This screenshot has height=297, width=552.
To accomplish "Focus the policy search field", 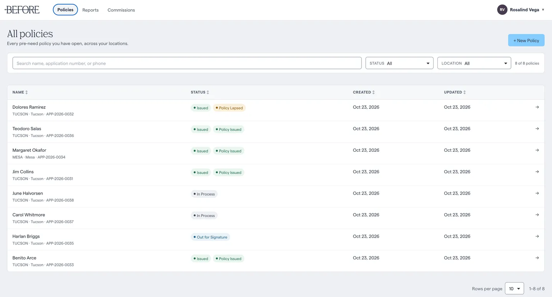I will pyautogui.click(x=187, y=63).
